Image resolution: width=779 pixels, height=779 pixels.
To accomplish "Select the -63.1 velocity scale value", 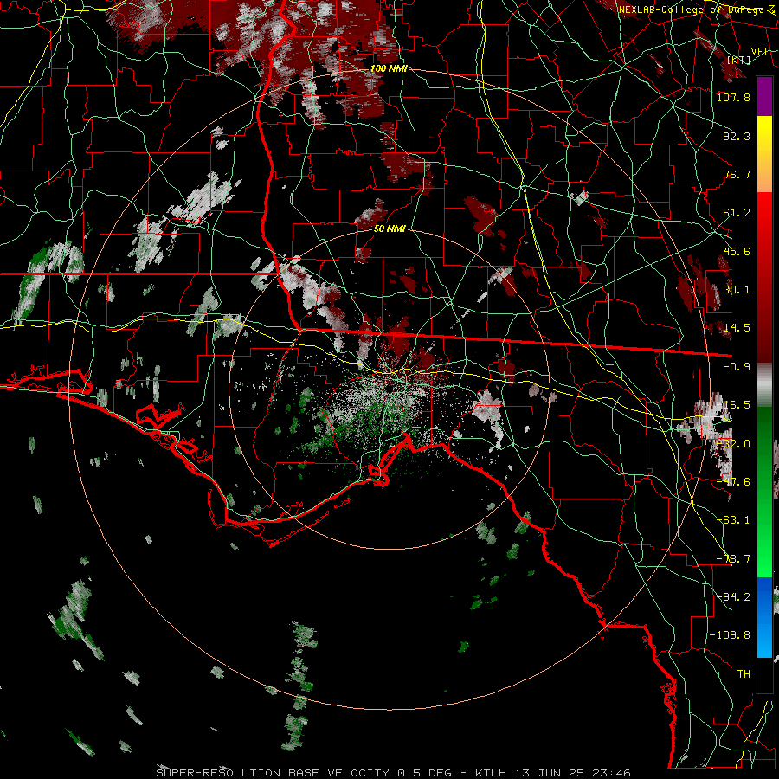I will tap(733, 520).
